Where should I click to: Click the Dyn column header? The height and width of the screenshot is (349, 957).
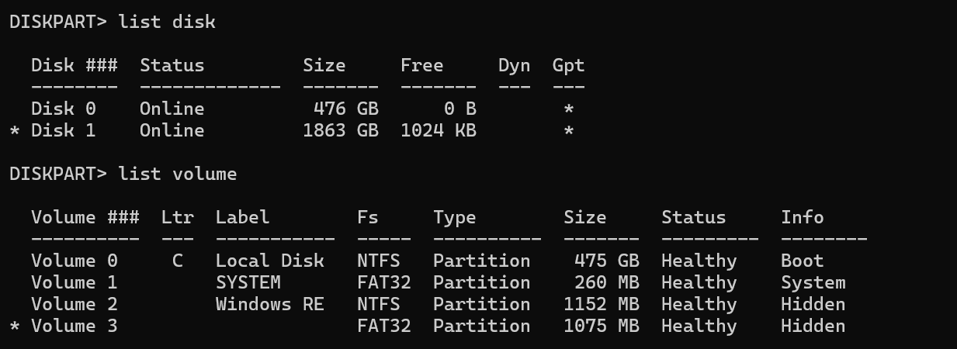click(514, 65)
